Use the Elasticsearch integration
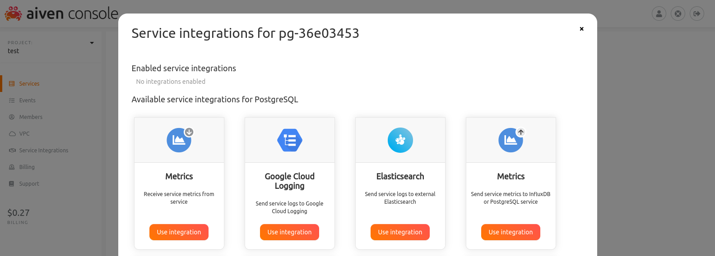 coord(400,232)
